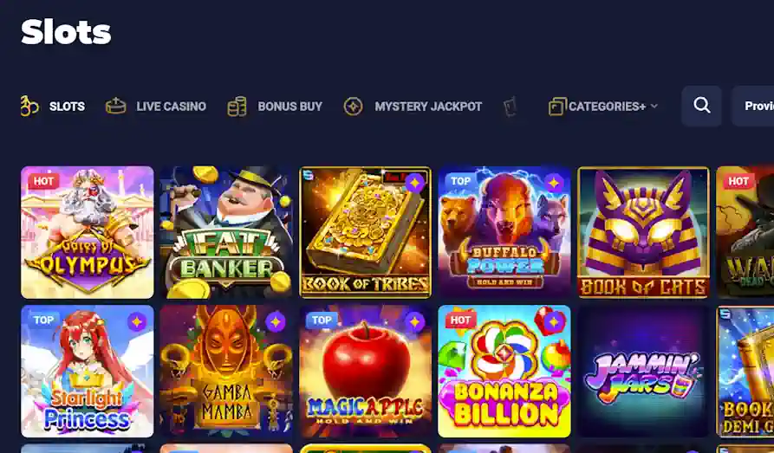Image resolution: width=774 pixels, height=453 pixels.
Task: Launch the Jammin' Jars slot
Action: [643, 371]
